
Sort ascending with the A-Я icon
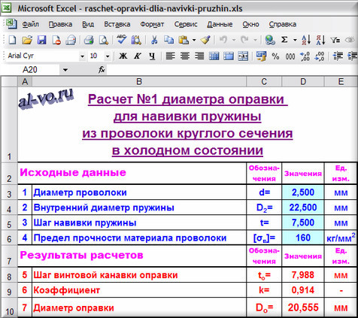tap(306, 40)
